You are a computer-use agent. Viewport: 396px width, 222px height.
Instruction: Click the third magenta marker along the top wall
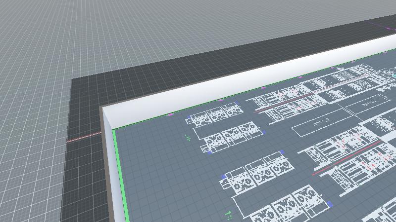(x=263, y=87)
